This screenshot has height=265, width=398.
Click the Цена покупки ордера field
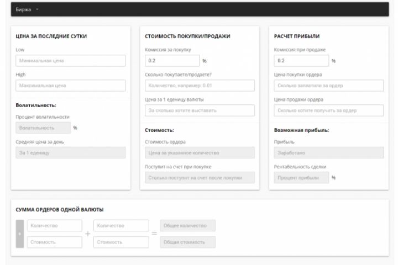click(x=329, y=86)
